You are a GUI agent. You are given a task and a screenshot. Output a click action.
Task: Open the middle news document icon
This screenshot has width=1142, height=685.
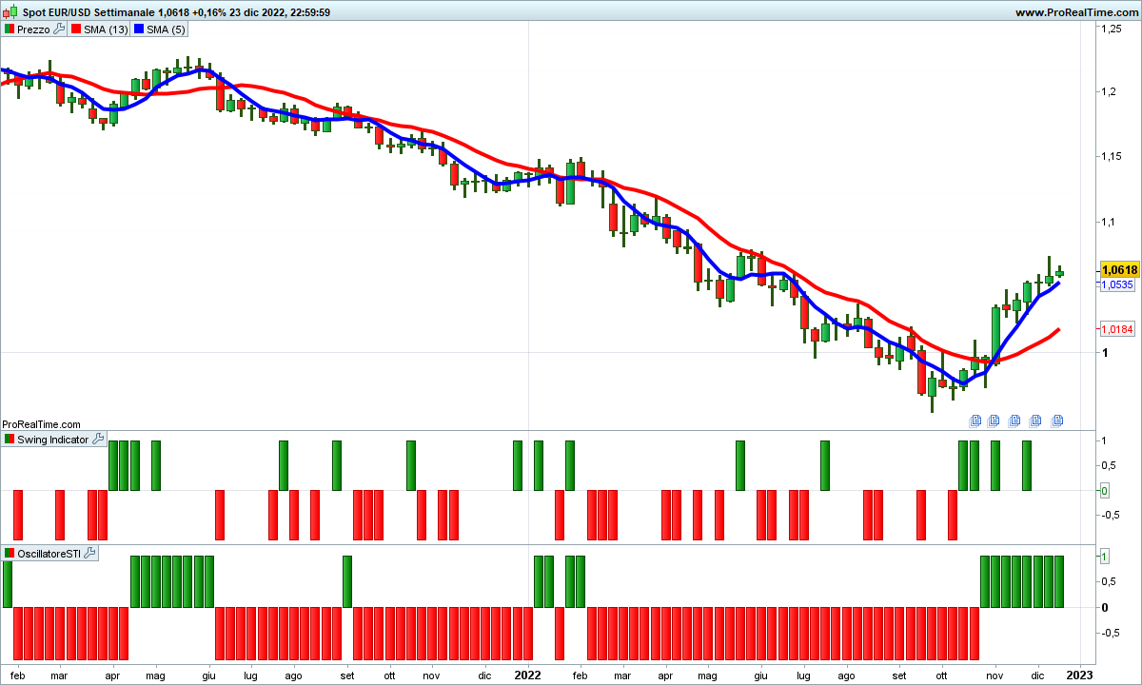pyautogui.click(x=1014, y=420)
